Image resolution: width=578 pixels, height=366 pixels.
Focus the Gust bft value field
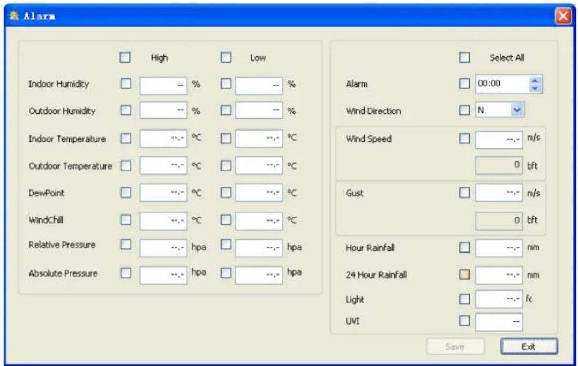pyautogui.click(x=499, y=220)
